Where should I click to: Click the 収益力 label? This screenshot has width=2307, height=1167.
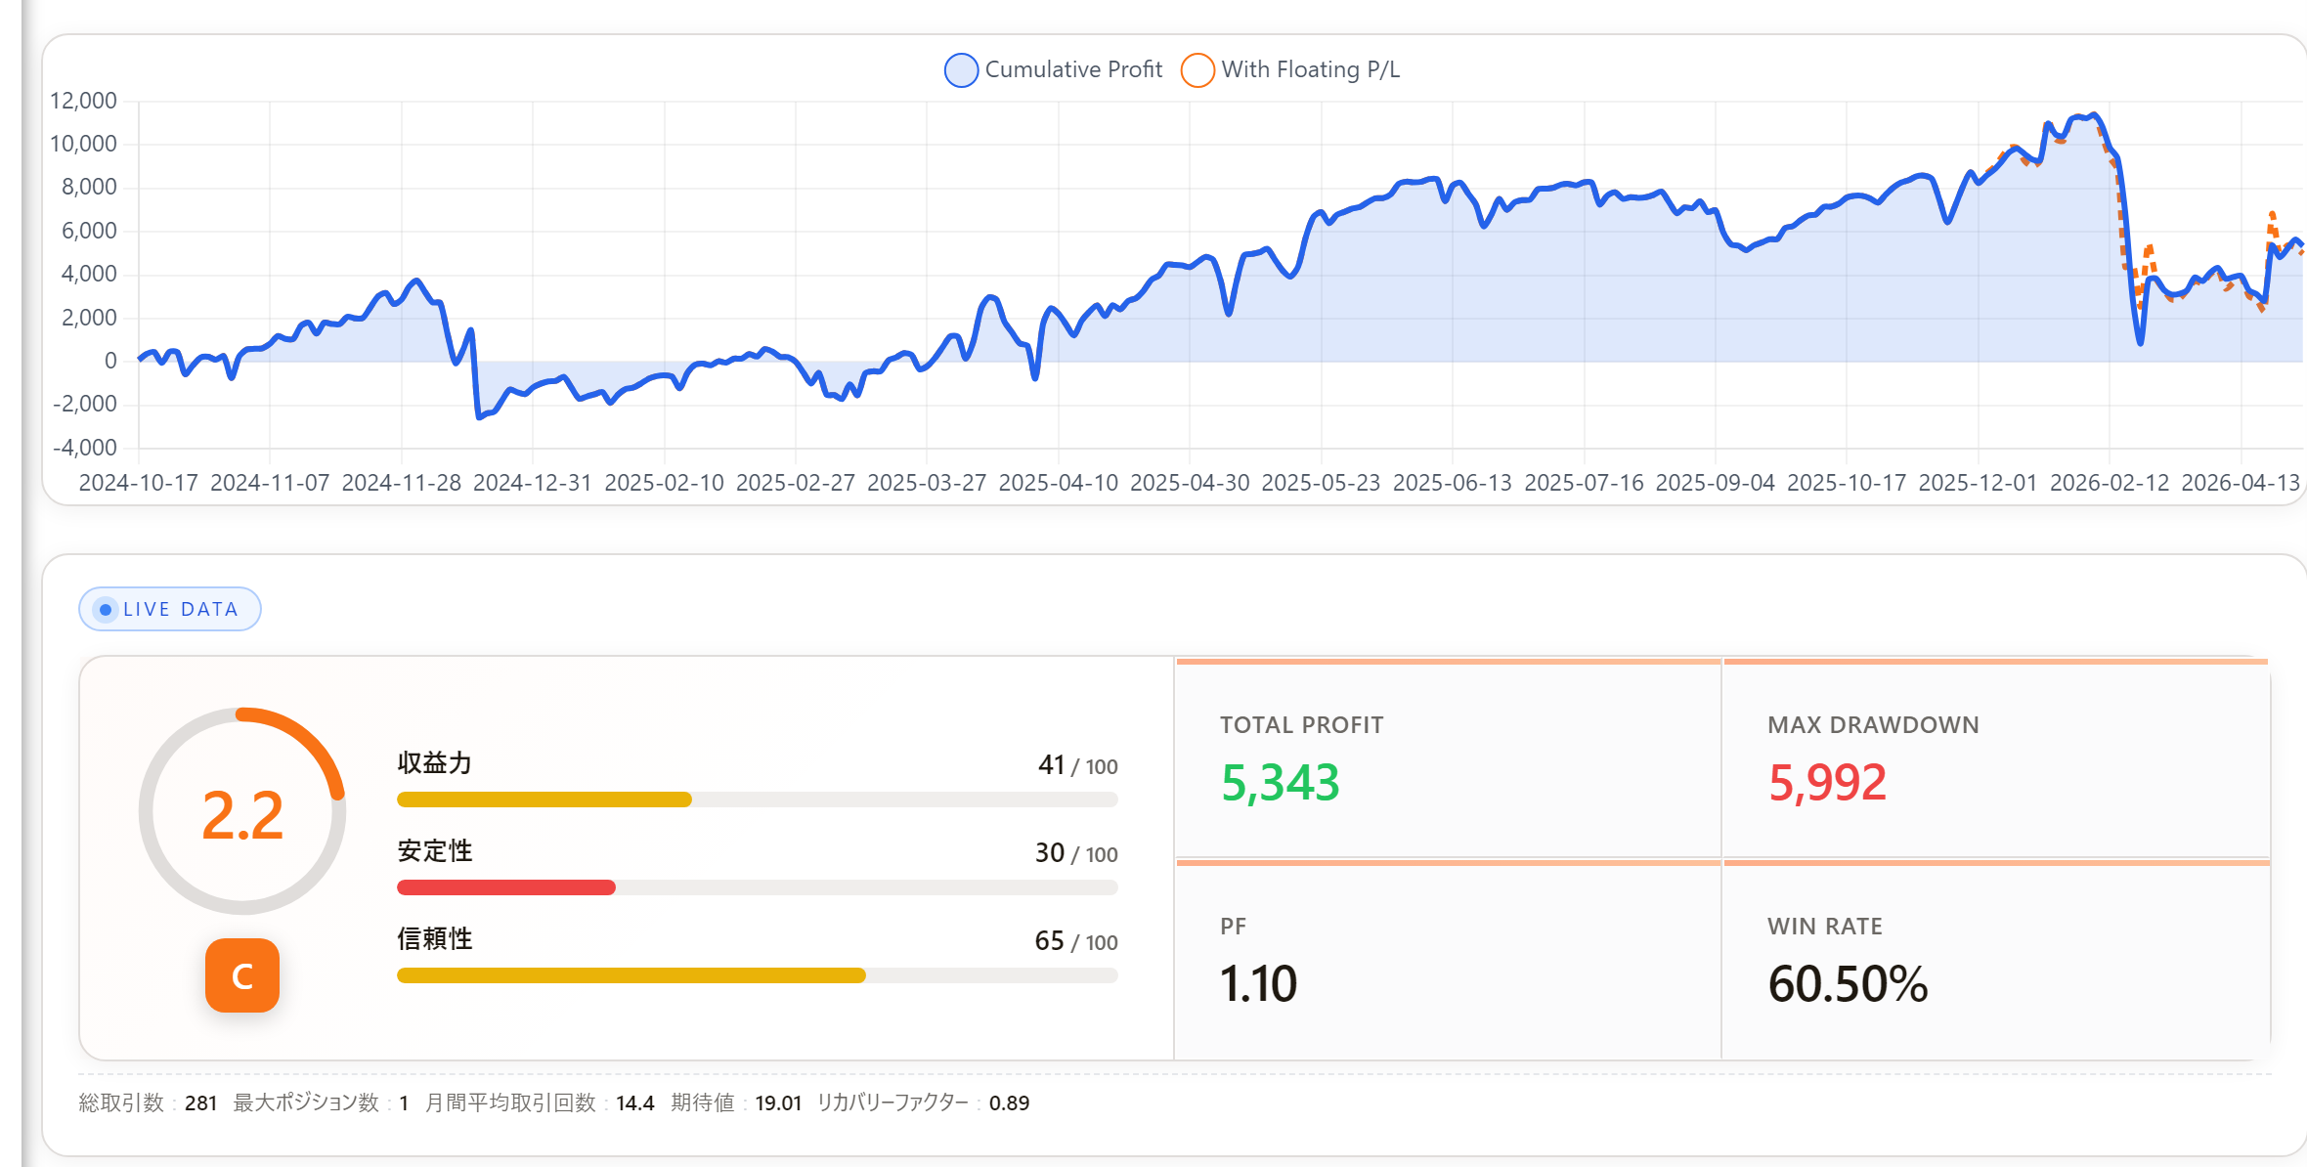[x=435, y=763]
